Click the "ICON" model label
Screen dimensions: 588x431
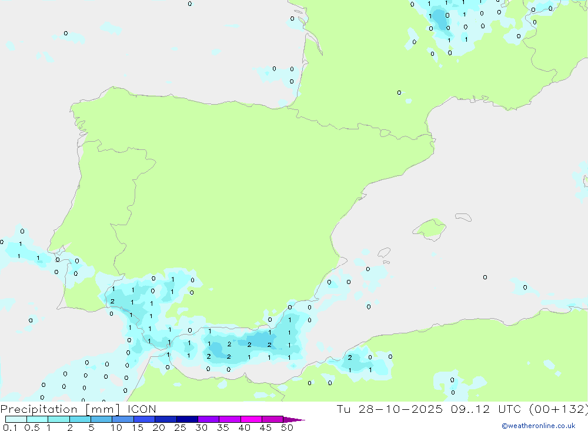pos(142,409)
